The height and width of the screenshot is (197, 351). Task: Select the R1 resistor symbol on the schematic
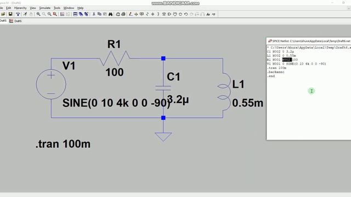coord(115,59)
